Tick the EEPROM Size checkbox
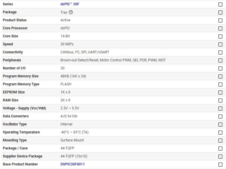Screen dimensions: 226x169 point(220,93)
